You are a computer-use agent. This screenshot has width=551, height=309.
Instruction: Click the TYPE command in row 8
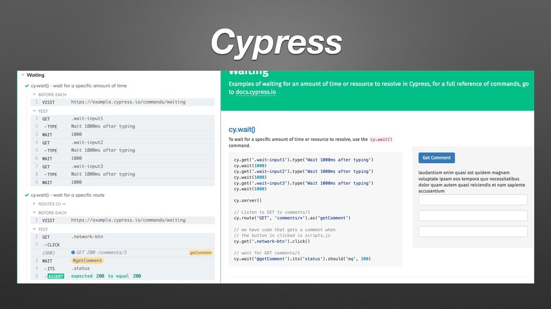[123, 174]
